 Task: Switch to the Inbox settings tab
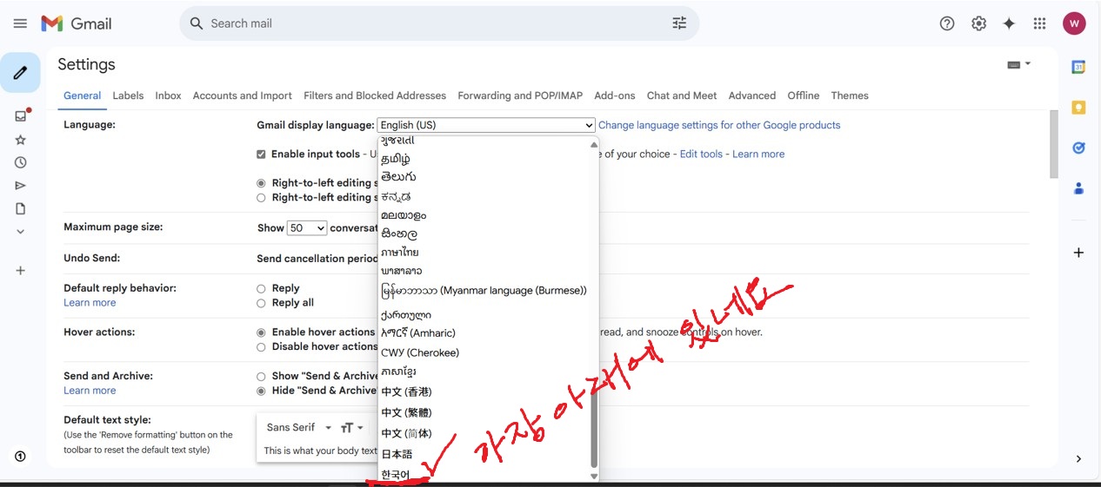[168, 95]
